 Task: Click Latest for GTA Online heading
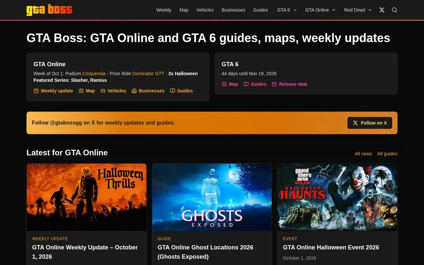pyautogui.click(x=67, y=153)
